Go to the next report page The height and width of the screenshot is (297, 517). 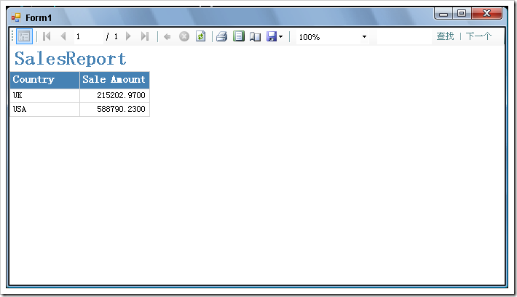(x=128, y=36)
